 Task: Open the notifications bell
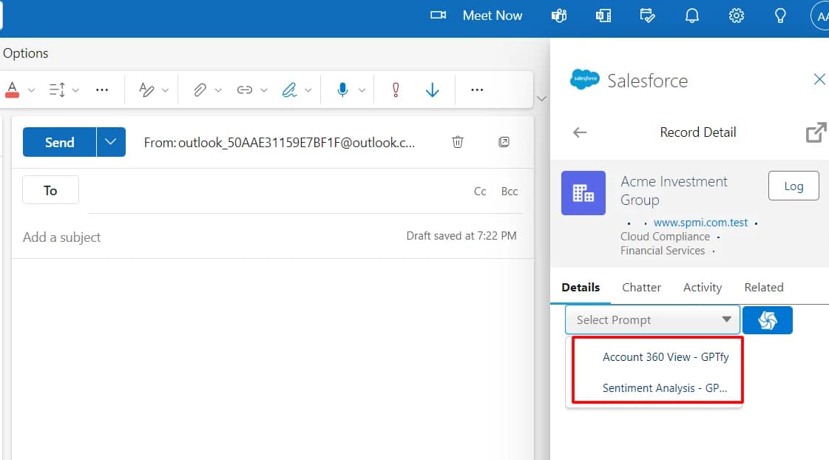point(691,16)
